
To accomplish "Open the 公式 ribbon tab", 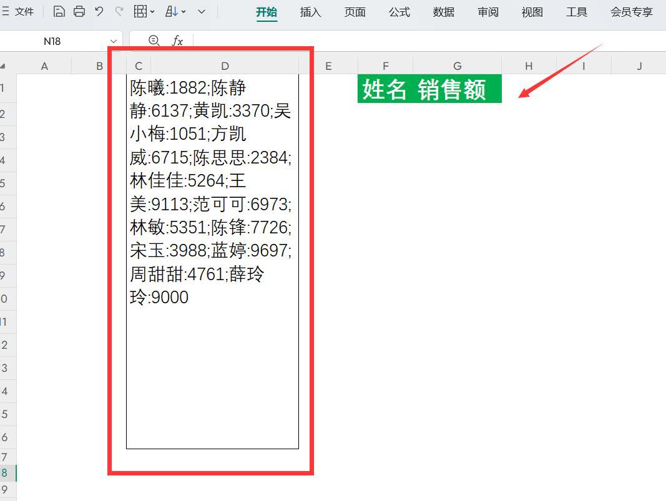I will 399,12.
